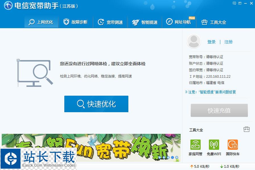Viewport: 255px width, 170px height.
Task: Click the upload speed 5.0 KB/秒 indicator
Action: point(200,166)
